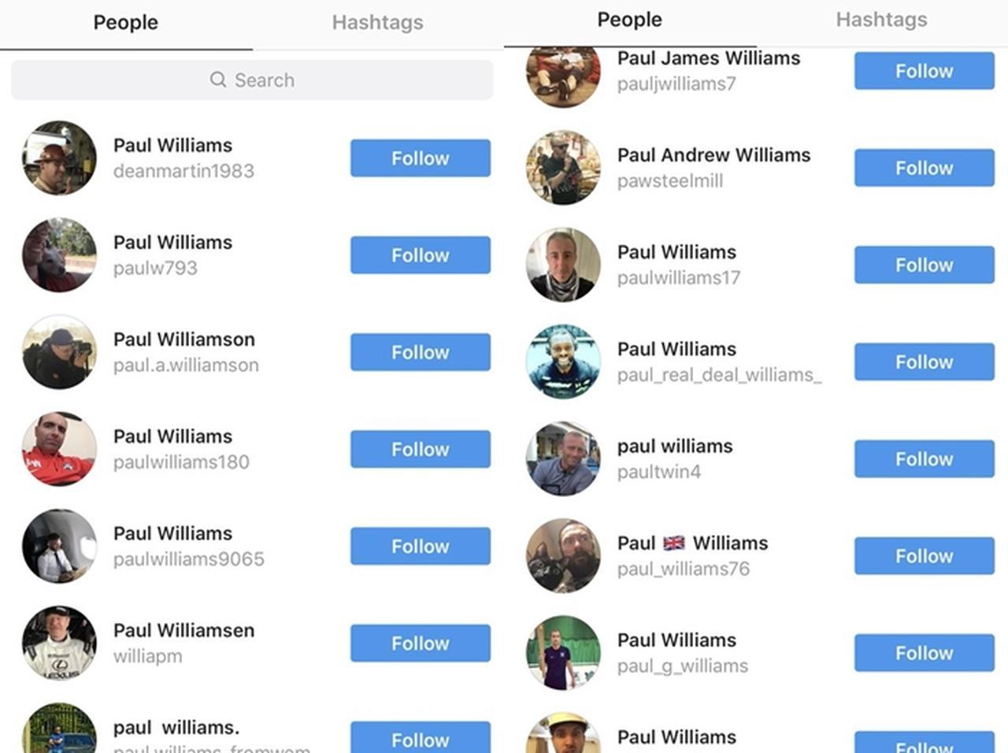Open paul_g_williams username link
This screenshot has height=753, width=1008.
(683, 666)
